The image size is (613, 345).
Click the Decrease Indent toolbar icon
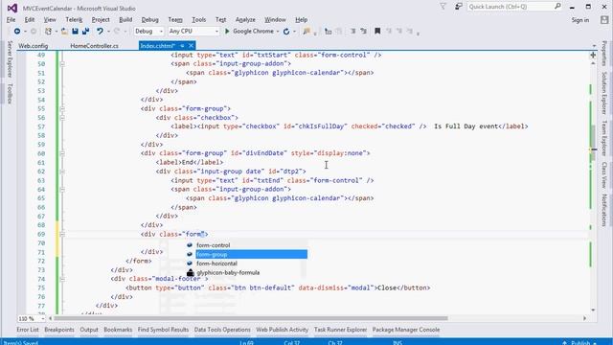point(352,32)
